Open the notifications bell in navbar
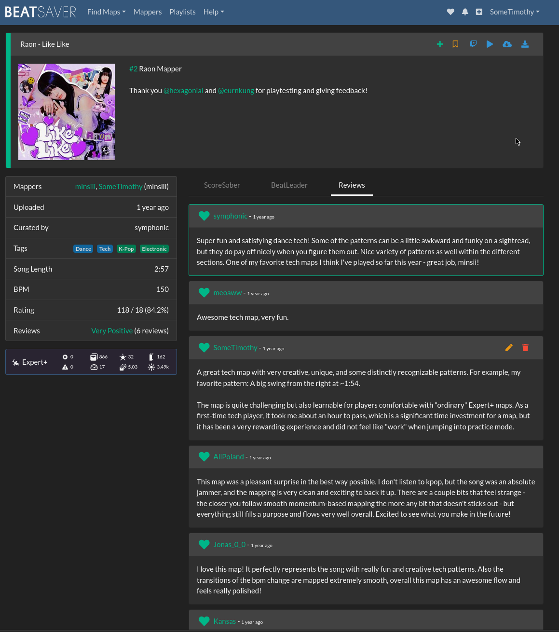Screen dimensions: 559x632 click(465, 12)
